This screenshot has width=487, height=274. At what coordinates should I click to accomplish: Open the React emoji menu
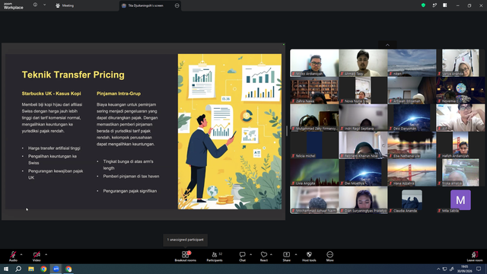point(264,256)
